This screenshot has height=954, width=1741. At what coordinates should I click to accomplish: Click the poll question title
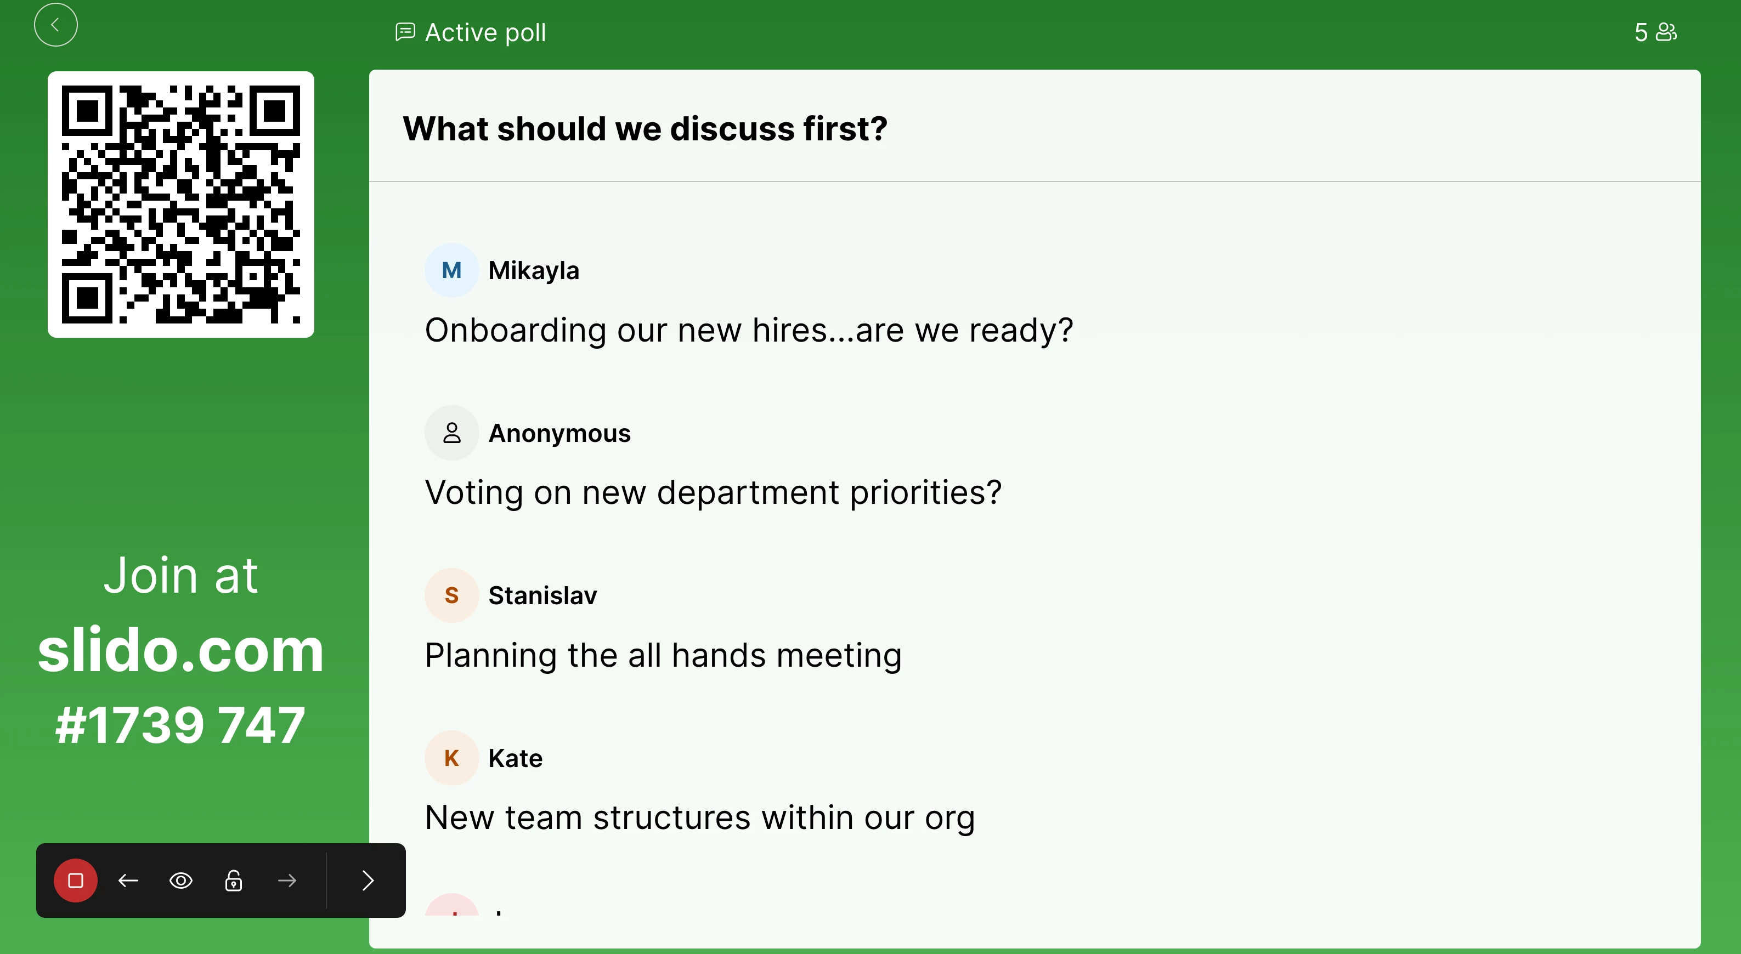click(x=645, y=128)
